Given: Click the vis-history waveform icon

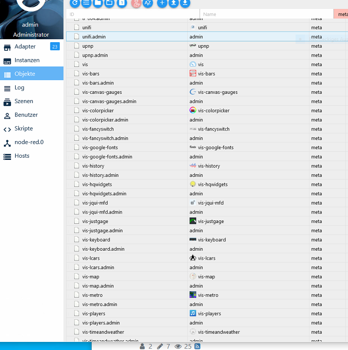Looking at the screenshot, I should click(193, 165).
